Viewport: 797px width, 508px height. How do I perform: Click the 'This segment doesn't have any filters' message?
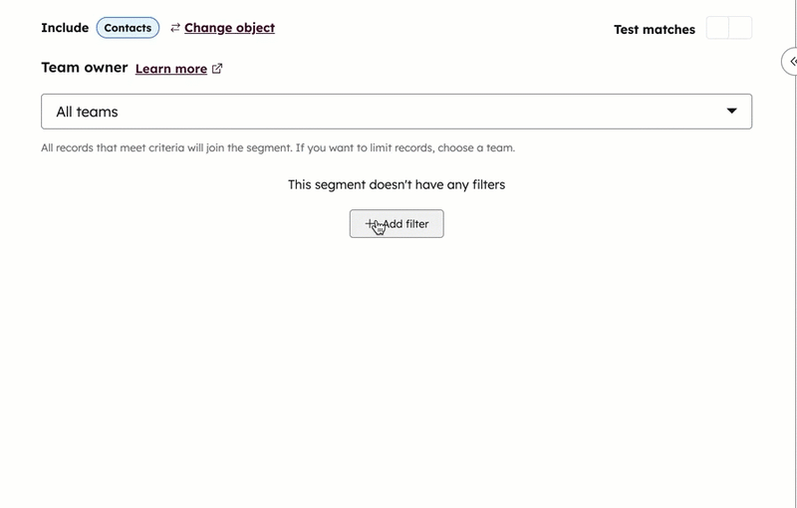396,184
